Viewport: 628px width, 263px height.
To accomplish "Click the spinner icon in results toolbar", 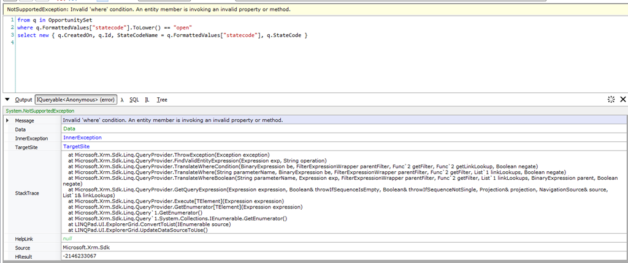I will 611,99.
